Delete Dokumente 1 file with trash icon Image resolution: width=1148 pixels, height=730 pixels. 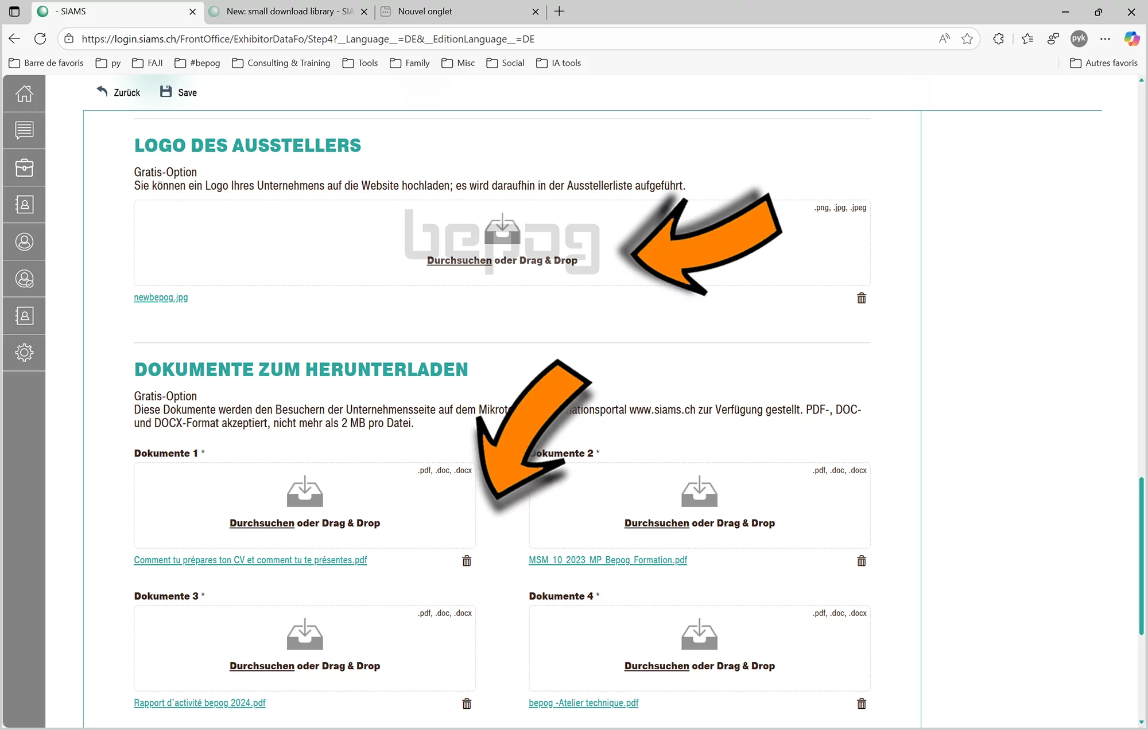tap(467, 561)
